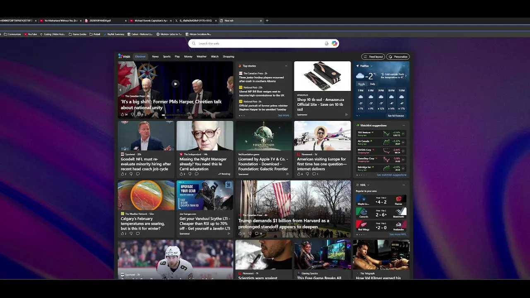Like the Goodell NFL story
Screen dimensions: 530x298
click(123, 174)
